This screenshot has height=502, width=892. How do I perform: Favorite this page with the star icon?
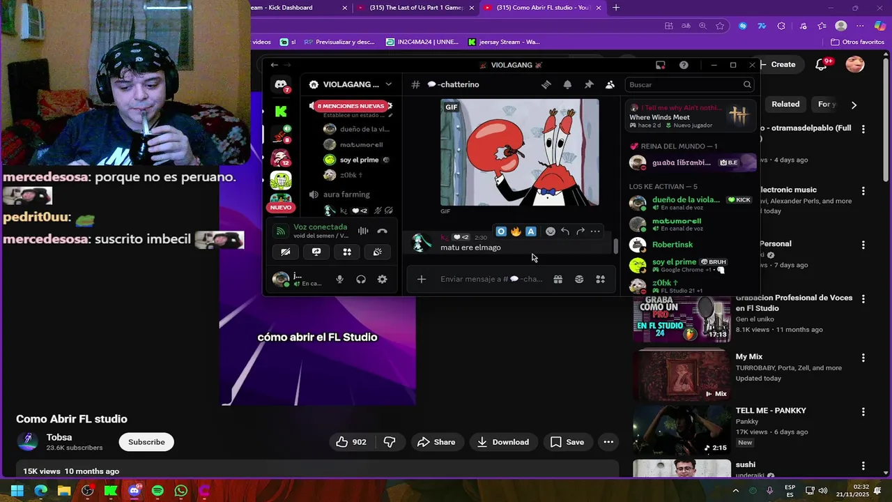[720, 26]
